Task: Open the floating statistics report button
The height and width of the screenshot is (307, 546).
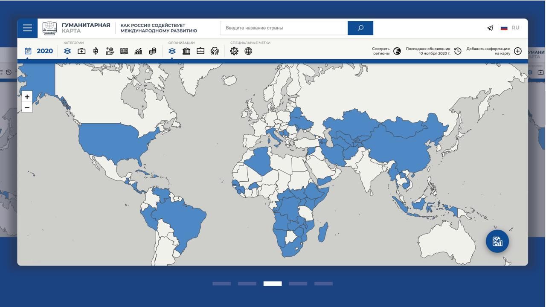Action: coord(497,241)
